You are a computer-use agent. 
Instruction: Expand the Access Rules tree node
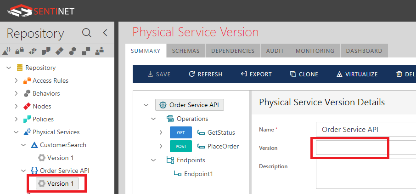point(16,80)
